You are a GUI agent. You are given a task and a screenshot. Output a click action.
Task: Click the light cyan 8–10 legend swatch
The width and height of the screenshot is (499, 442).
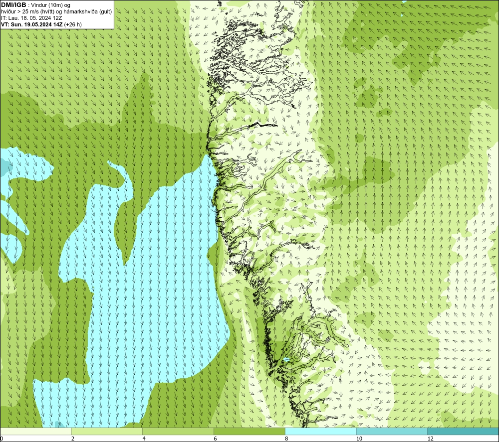321,432
